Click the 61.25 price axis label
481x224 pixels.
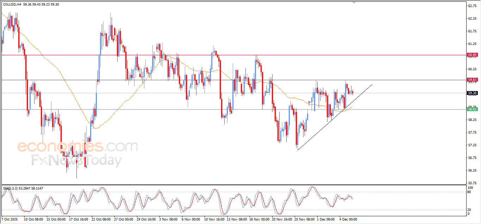coord(472,44)
